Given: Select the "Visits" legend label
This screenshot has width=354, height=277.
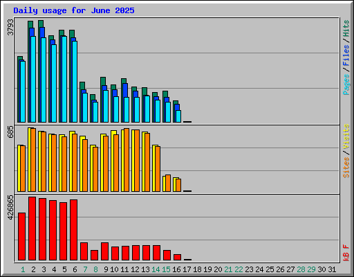Looking at the screenshot, I should (x=346, y=136).
